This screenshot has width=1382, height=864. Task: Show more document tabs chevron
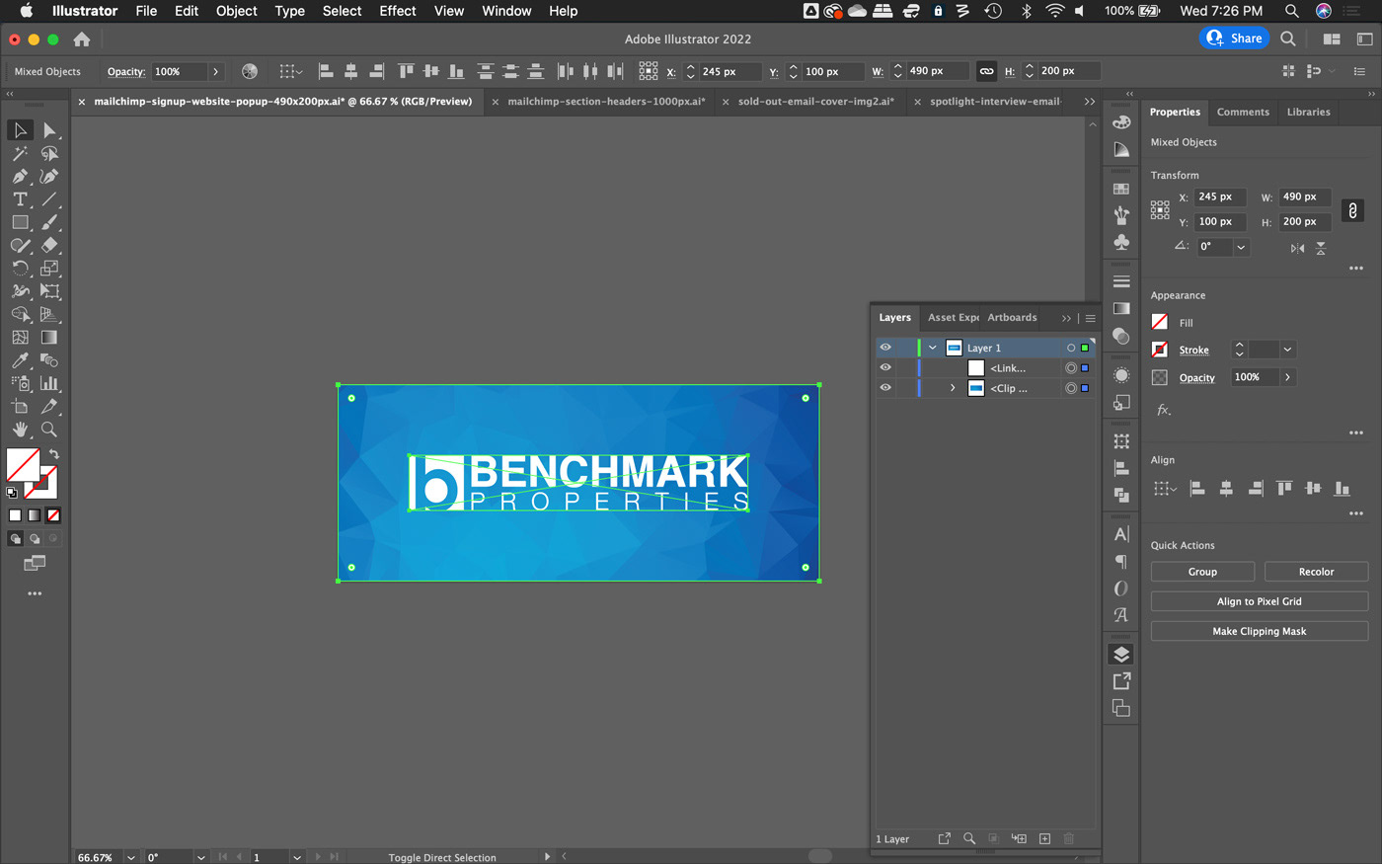pyautogui.click(x=1089, y=102)
